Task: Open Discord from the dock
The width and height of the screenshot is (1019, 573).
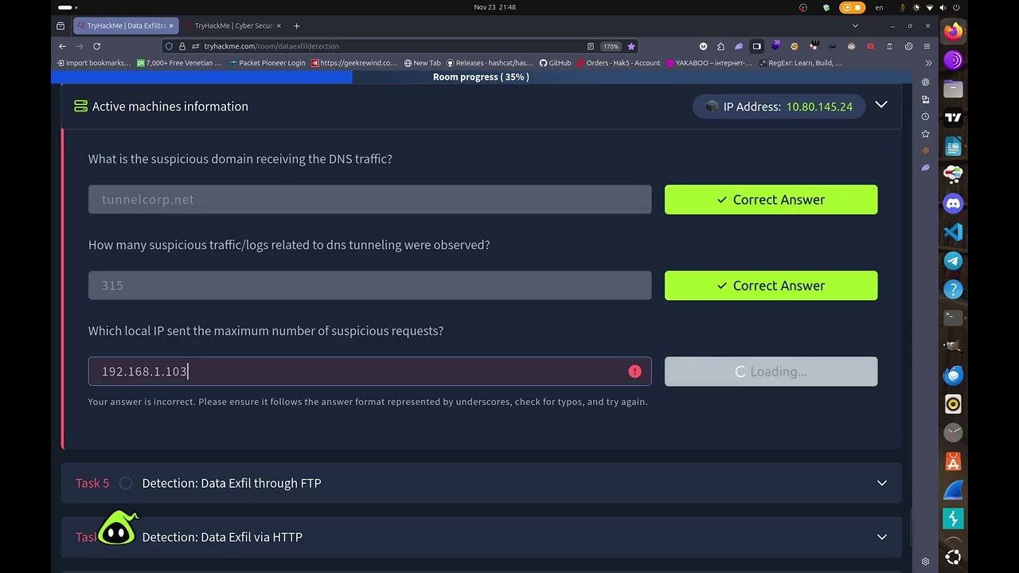Action: (x=953, y=203)
